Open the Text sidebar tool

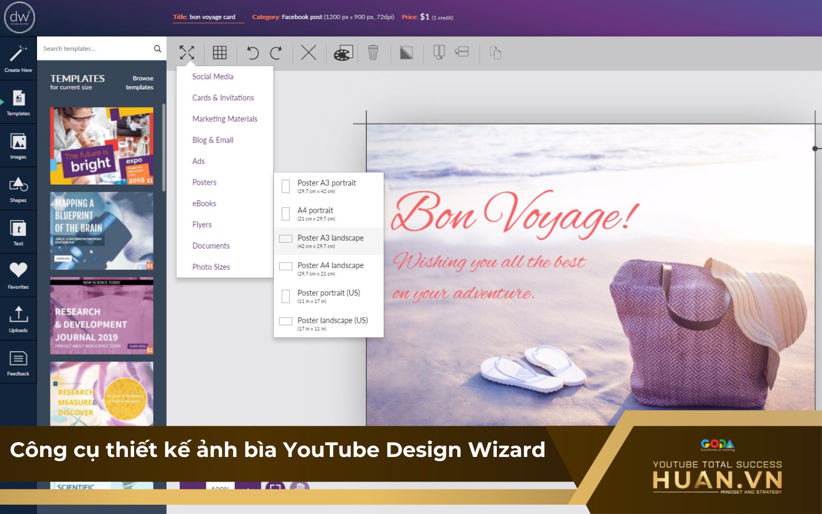tap(18, 232)
